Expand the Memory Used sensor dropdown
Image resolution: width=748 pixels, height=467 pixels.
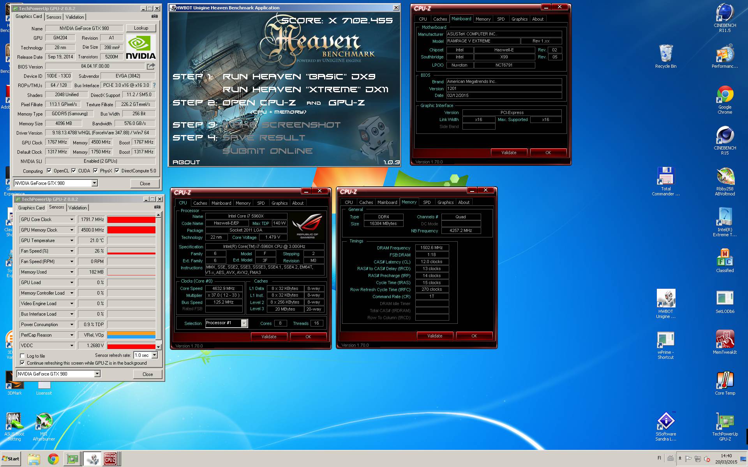tap(72, 272)
